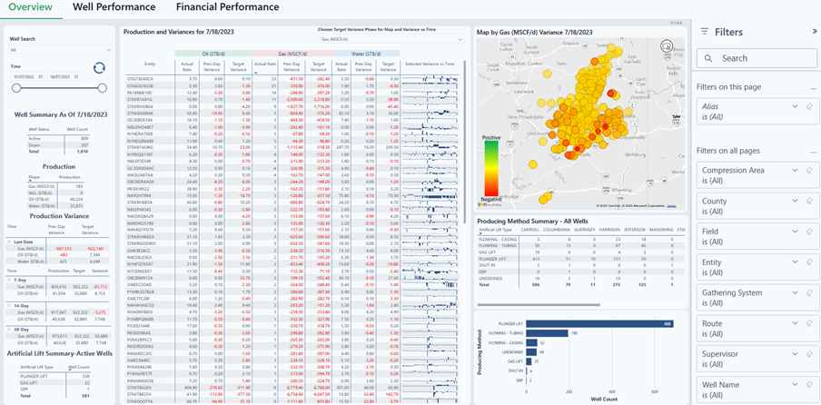Click the Phase column header in Production
The width and height of the screenshot is (821, 405).
pos(34,177)
